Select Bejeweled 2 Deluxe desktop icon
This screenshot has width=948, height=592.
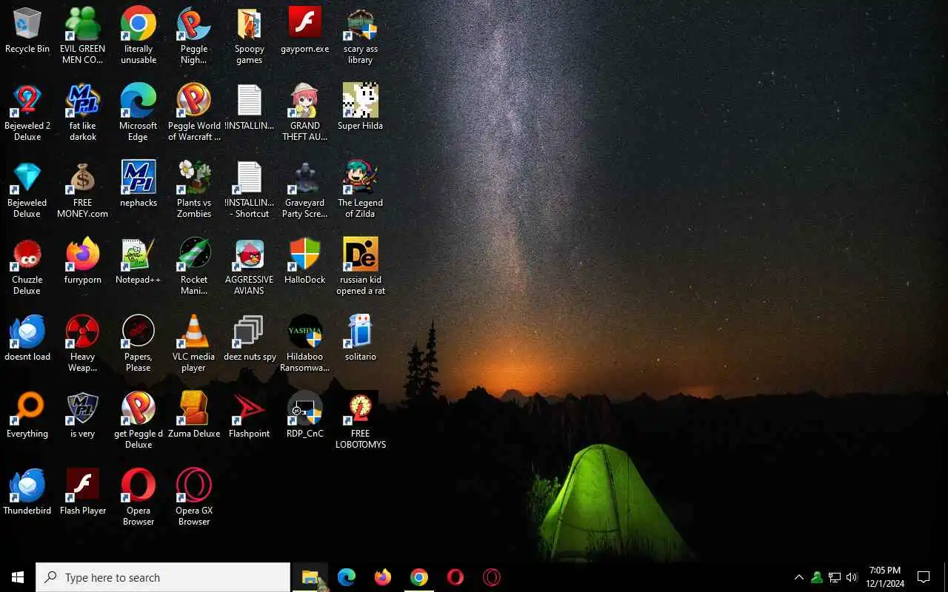tap(27, 112)
